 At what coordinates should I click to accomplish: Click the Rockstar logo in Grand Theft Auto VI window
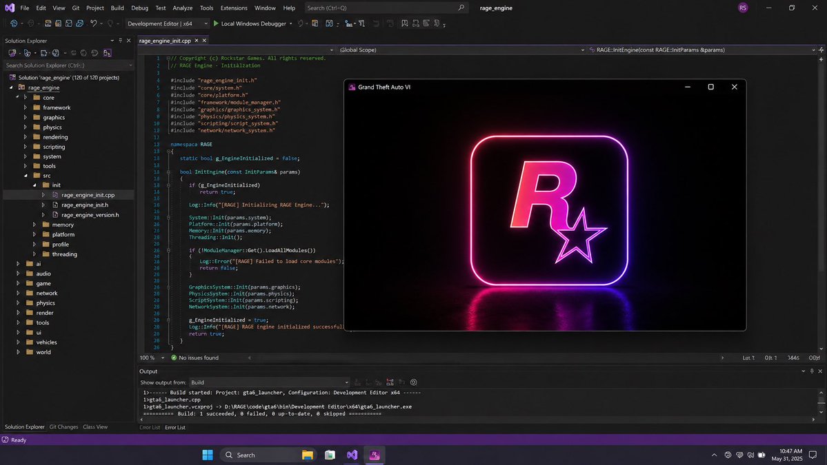(x=549, y=211)
